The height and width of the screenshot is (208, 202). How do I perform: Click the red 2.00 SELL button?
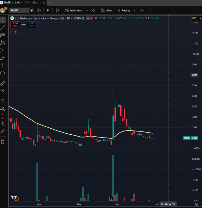pyautogui.click(x=15, y=25)
